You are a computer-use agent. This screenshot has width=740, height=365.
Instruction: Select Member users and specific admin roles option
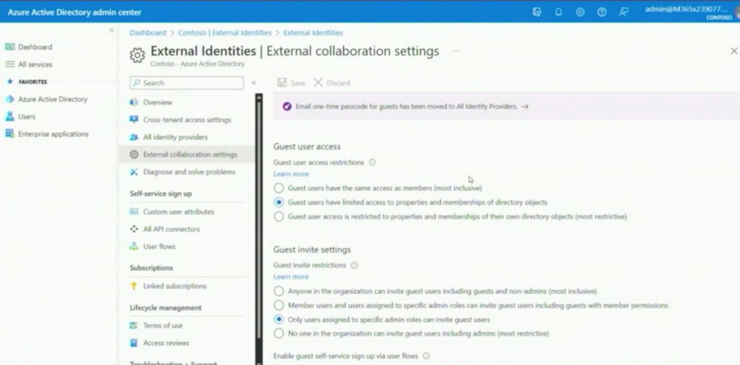point(279,305)
